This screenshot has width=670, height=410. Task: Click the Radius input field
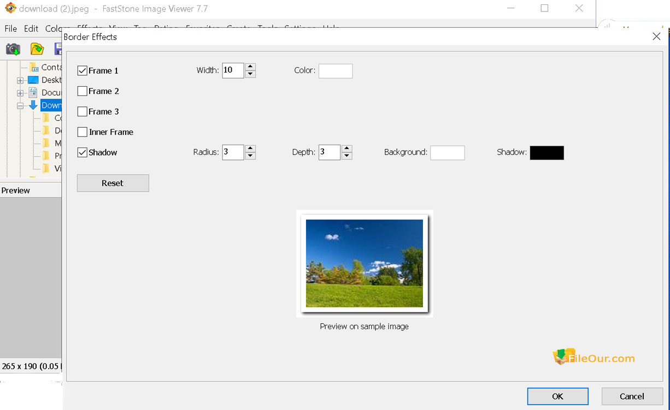(233, 152)
